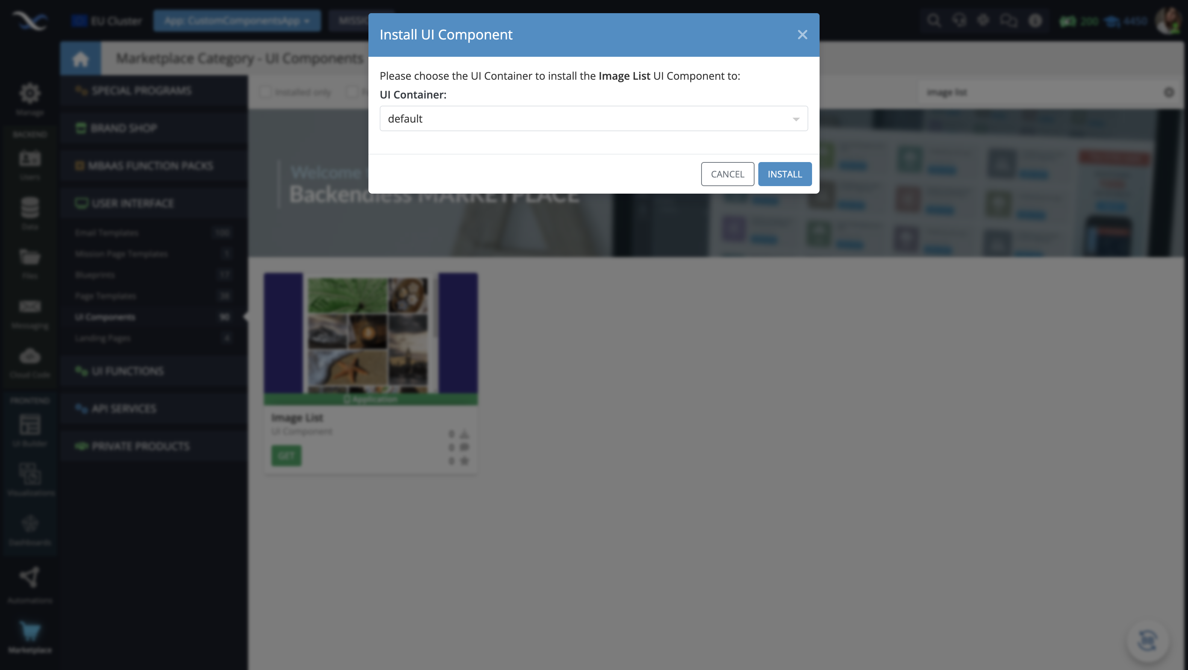Select the Marketplace icon at bottom sidebar
The image size is (1188, 670).
tap(30, 632)
